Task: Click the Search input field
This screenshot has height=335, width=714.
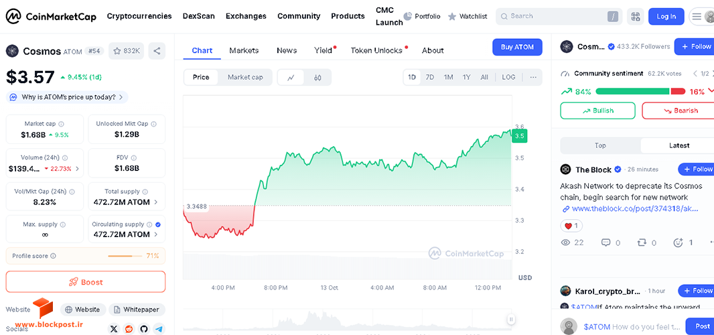Action: coord(557,16)
